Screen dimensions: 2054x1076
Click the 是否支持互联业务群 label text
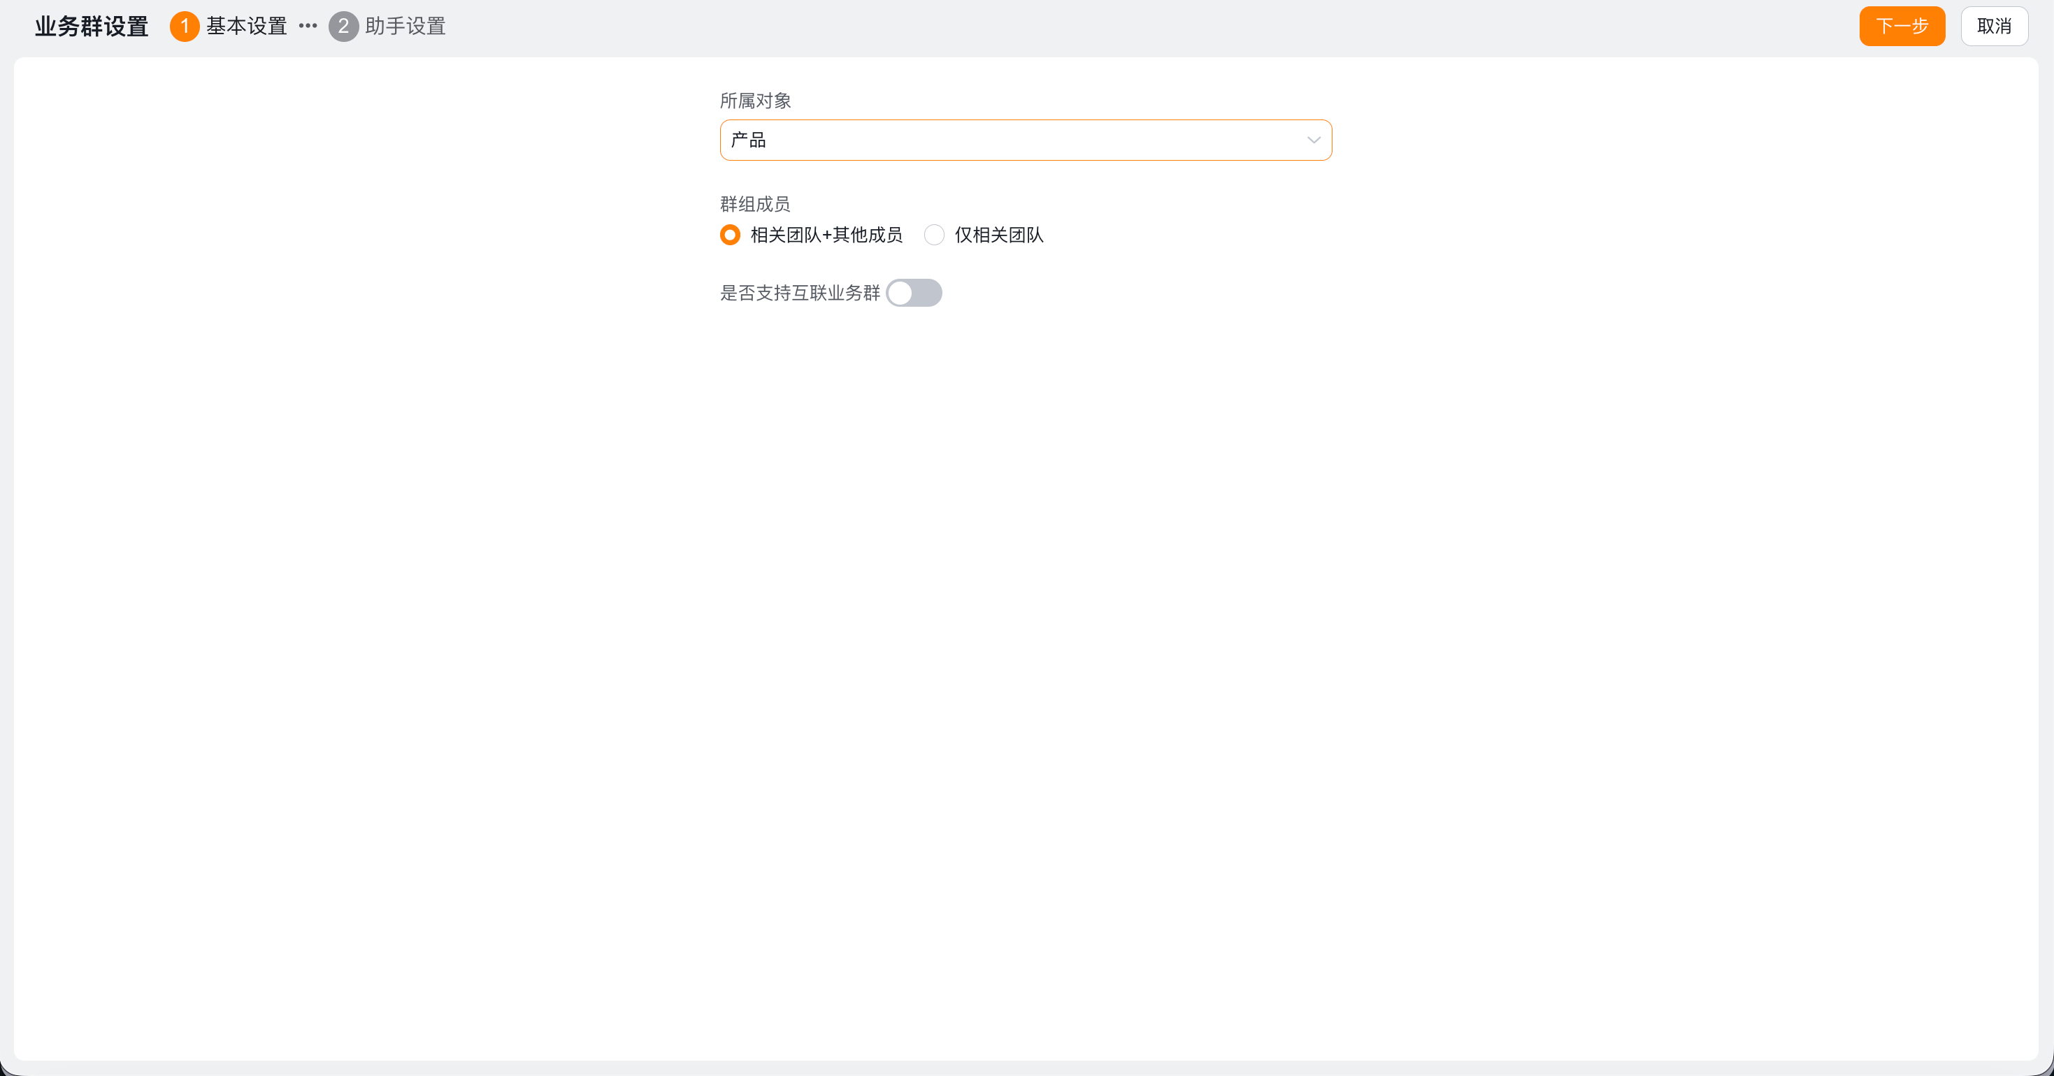800,293
